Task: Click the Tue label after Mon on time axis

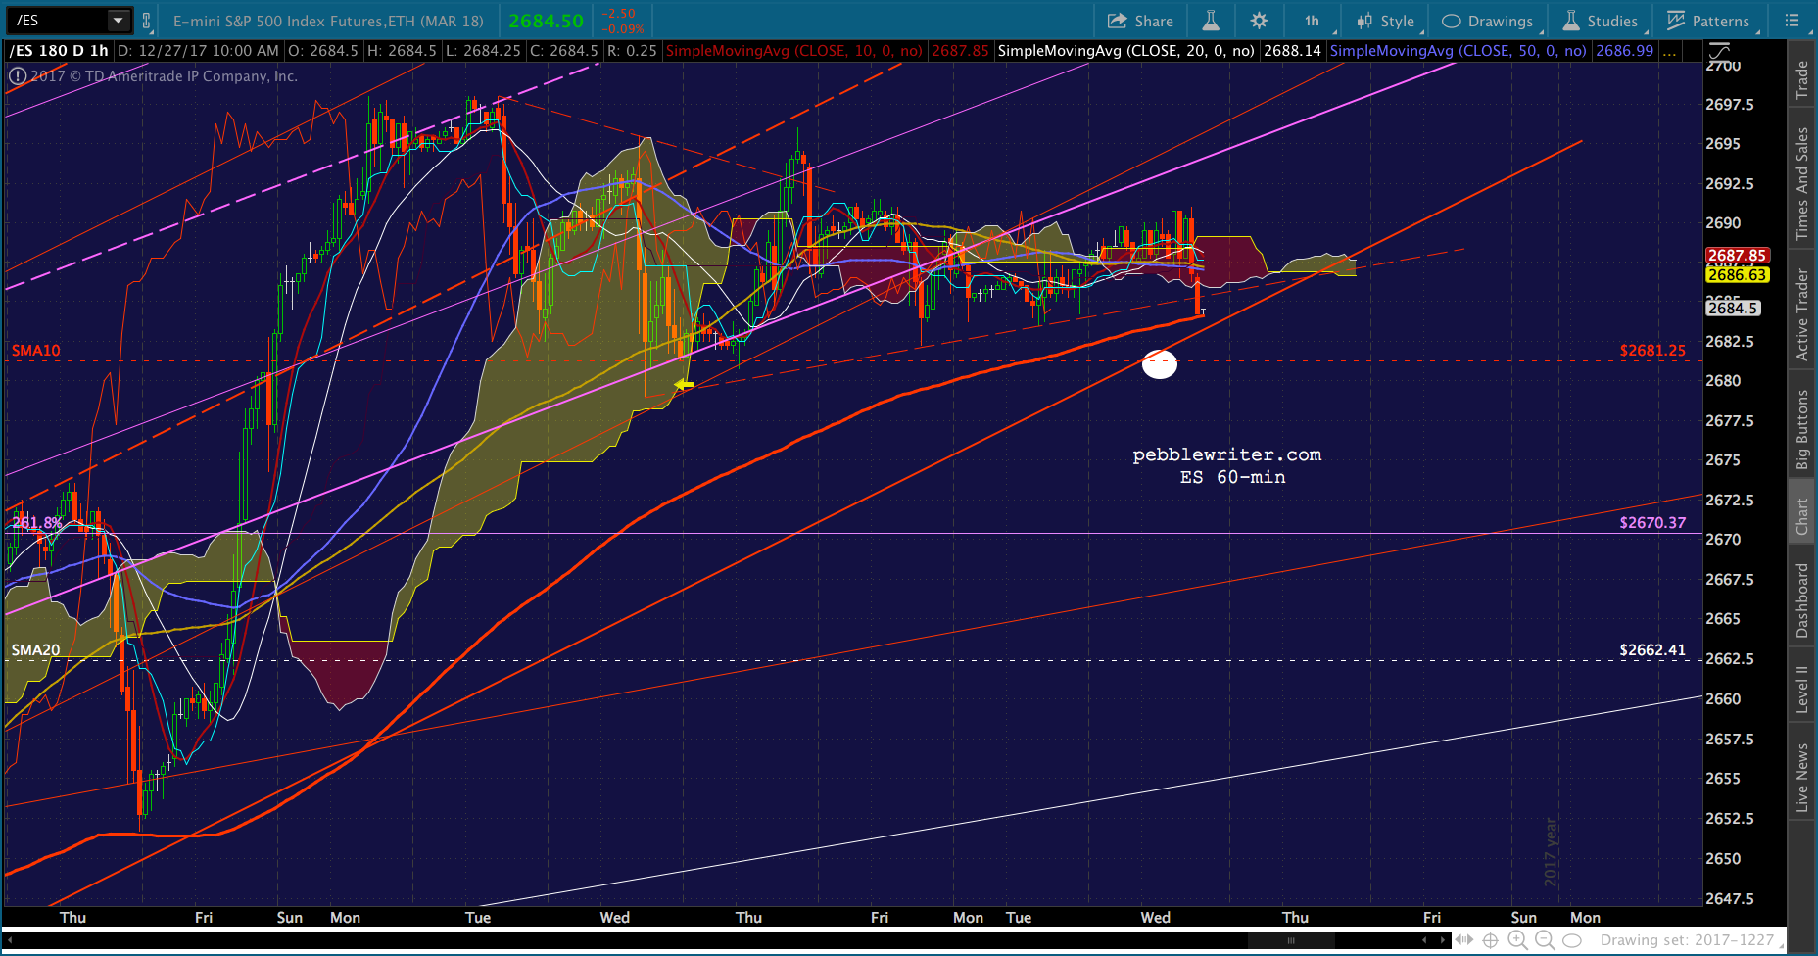Action: tap(1019, 918)
